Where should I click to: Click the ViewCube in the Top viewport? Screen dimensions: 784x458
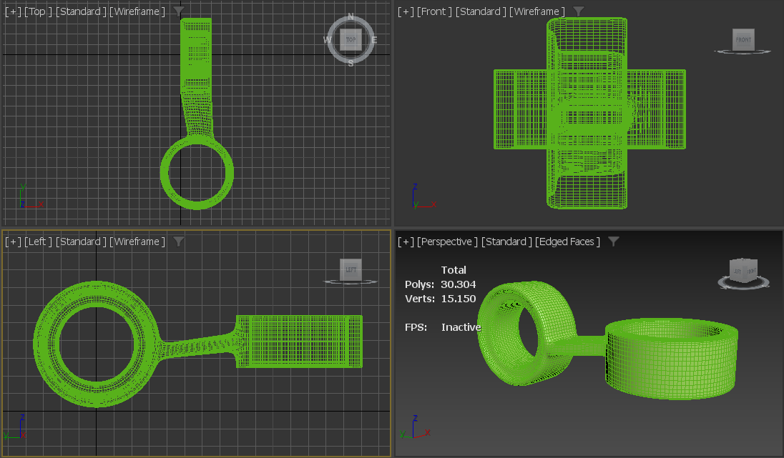[350, 39]
